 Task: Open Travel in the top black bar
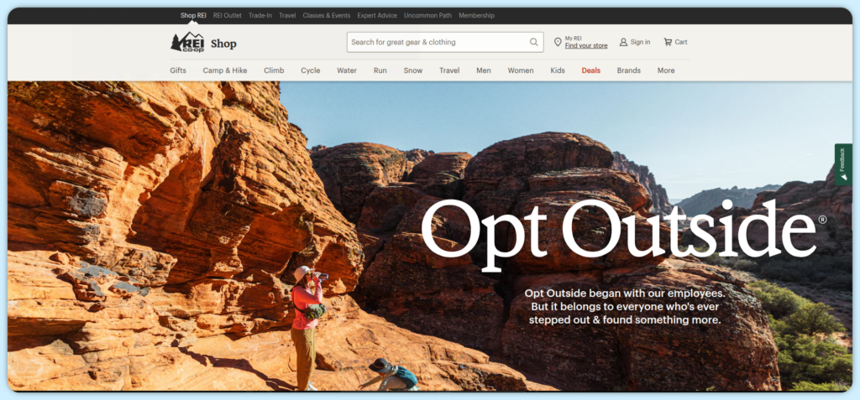[287, 15]
